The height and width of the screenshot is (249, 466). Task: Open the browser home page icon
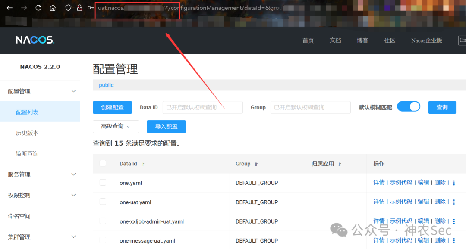click(53, 8)
